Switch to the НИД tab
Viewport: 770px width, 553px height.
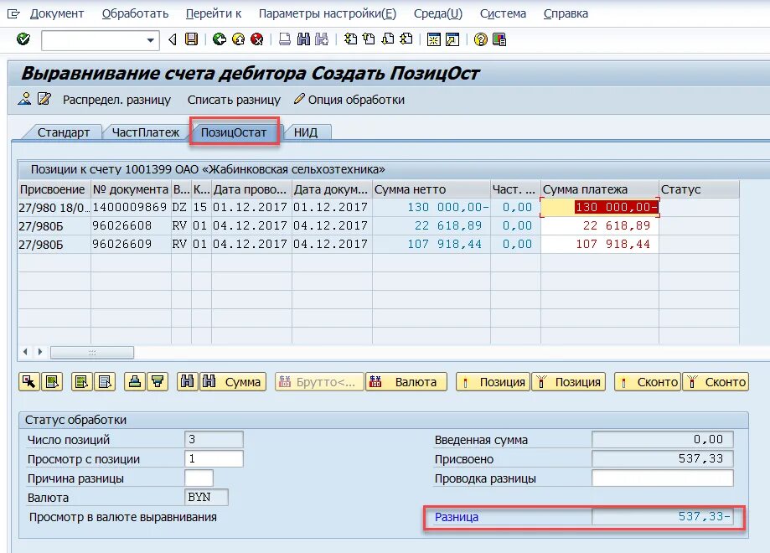click(x=306, y=132)
